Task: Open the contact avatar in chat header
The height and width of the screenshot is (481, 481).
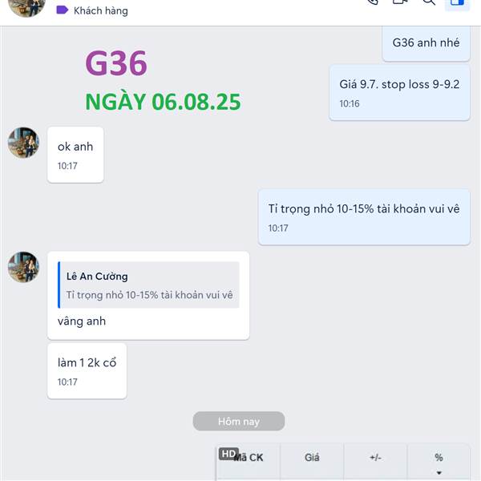Action: 26,6
